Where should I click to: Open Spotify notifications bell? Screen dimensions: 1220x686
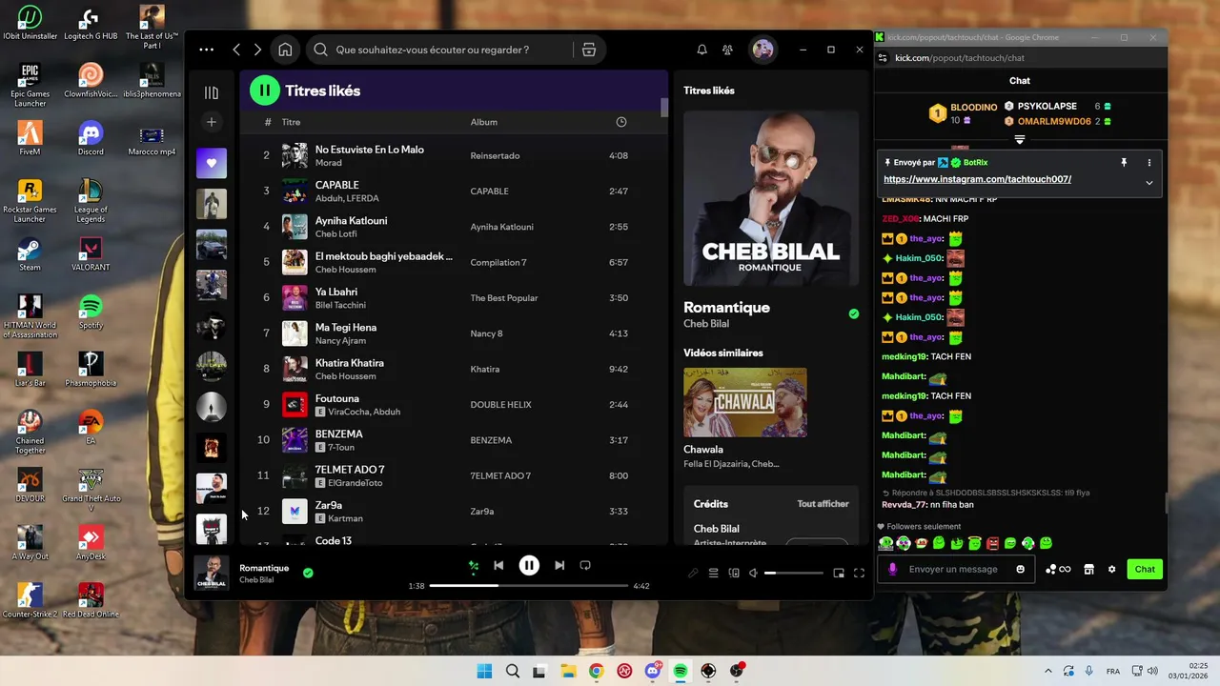(701, 50)
